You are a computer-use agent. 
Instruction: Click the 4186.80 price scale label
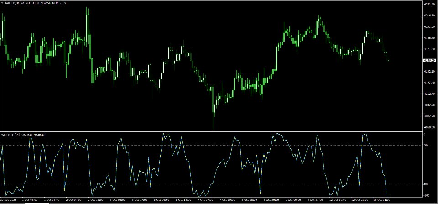[x=429, y=38]
